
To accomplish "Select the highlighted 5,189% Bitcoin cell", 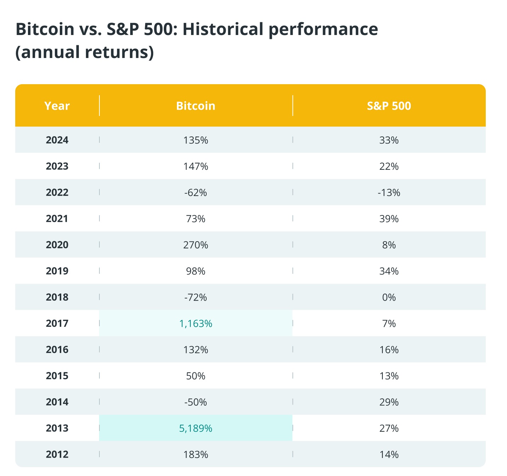I will tap(196, 428).
